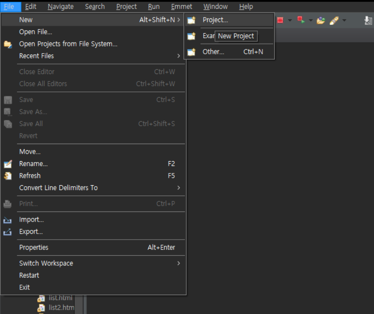Click the red-square-with-green-arrow relaunch icon

pos(301,20)
